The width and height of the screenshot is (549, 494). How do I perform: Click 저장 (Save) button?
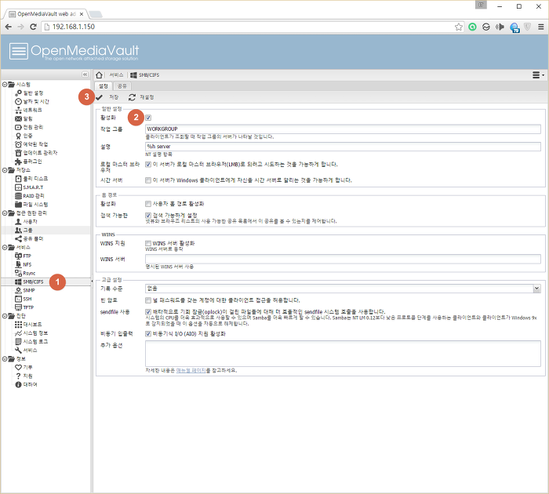pyautogui.click(x=108, y=97)
